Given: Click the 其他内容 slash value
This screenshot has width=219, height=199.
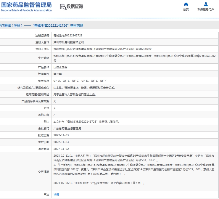Looking at the screenshot, I should 54,115.
